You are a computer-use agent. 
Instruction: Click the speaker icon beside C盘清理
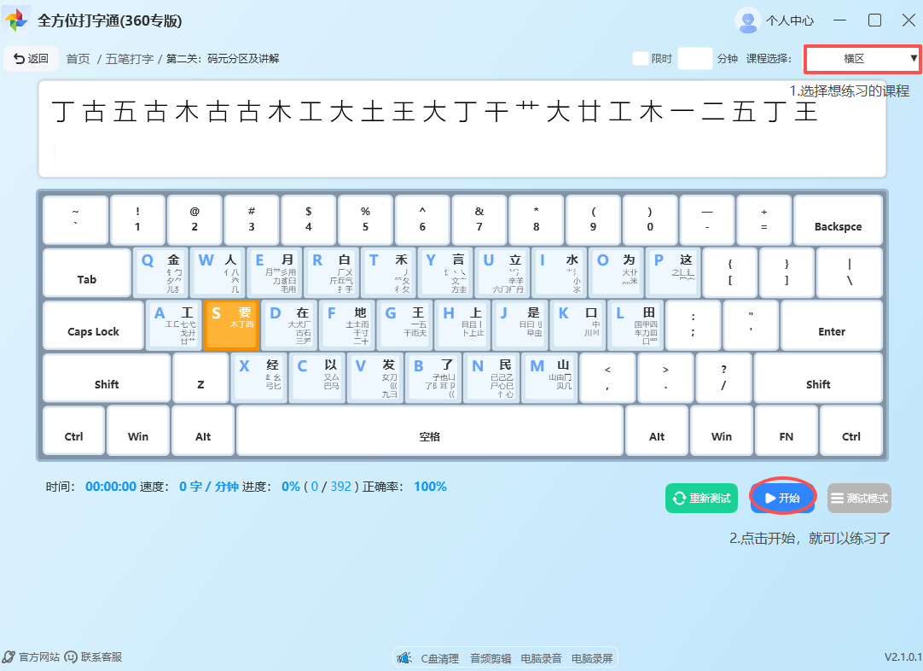point(403,657)
